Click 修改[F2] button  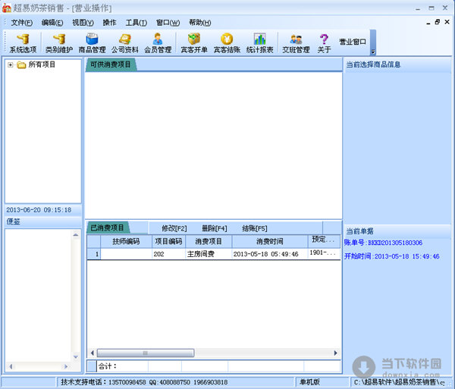[x=174, y=228]
